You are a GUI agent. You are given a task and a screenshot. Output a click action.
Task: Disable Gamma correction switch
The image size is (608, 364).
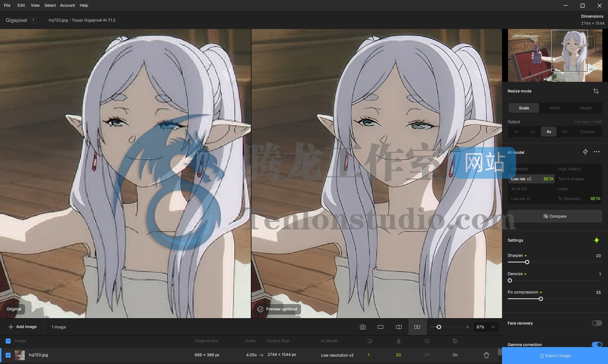tap(597, 345)
